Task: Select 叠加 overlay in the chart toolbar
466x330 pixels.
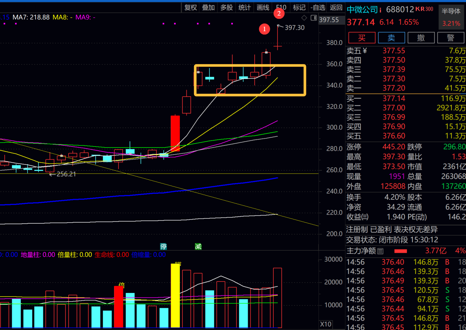Action: tap(209, 7)
